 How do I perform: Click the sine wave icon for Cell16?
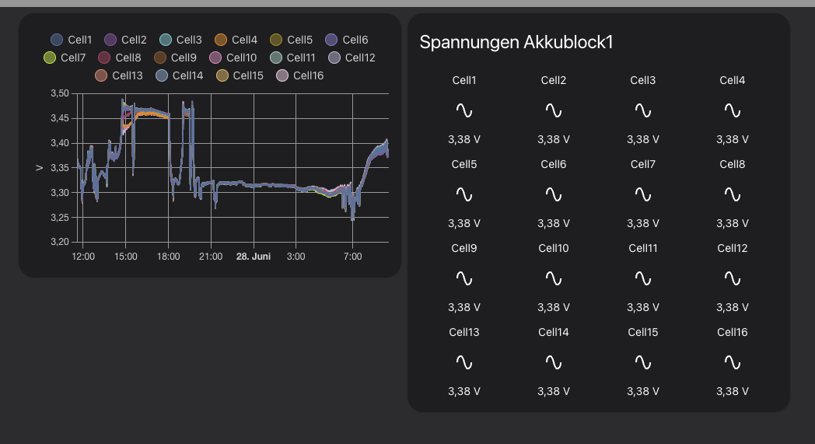(x=733, y=362)
